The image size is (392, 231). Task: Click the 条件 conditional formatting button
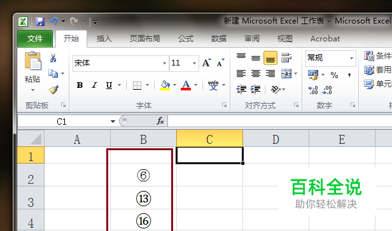(378, 56)
